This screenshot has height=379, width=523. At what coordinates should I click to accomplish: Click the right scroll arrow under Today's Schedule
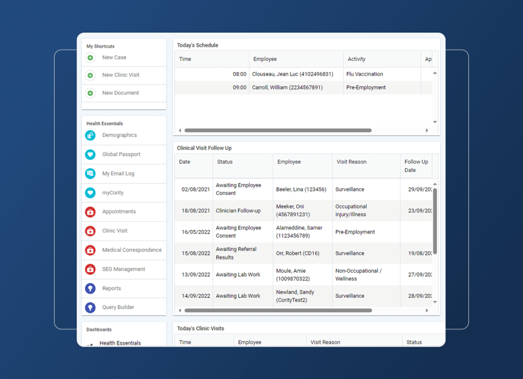427,130
